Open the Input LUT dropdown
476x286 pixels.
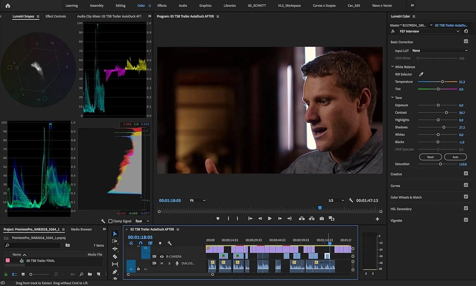click(x=440, y=50)
